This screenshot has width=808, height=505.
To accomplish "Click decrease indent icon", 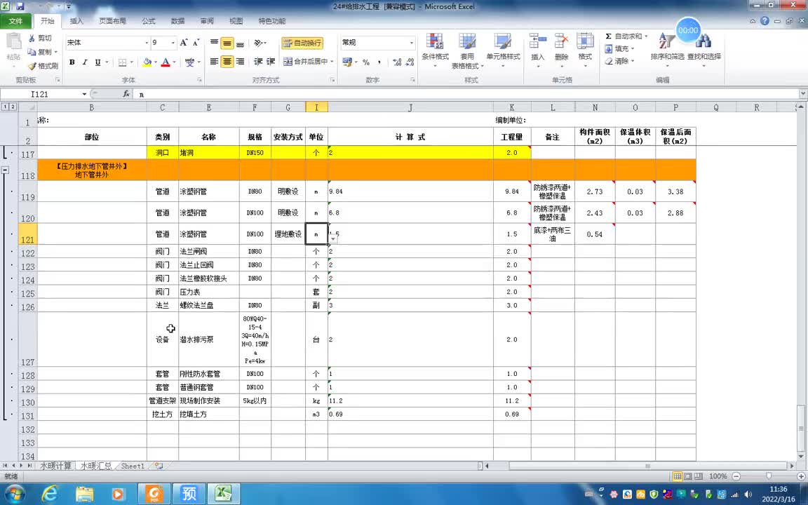I will pos(259,62).
